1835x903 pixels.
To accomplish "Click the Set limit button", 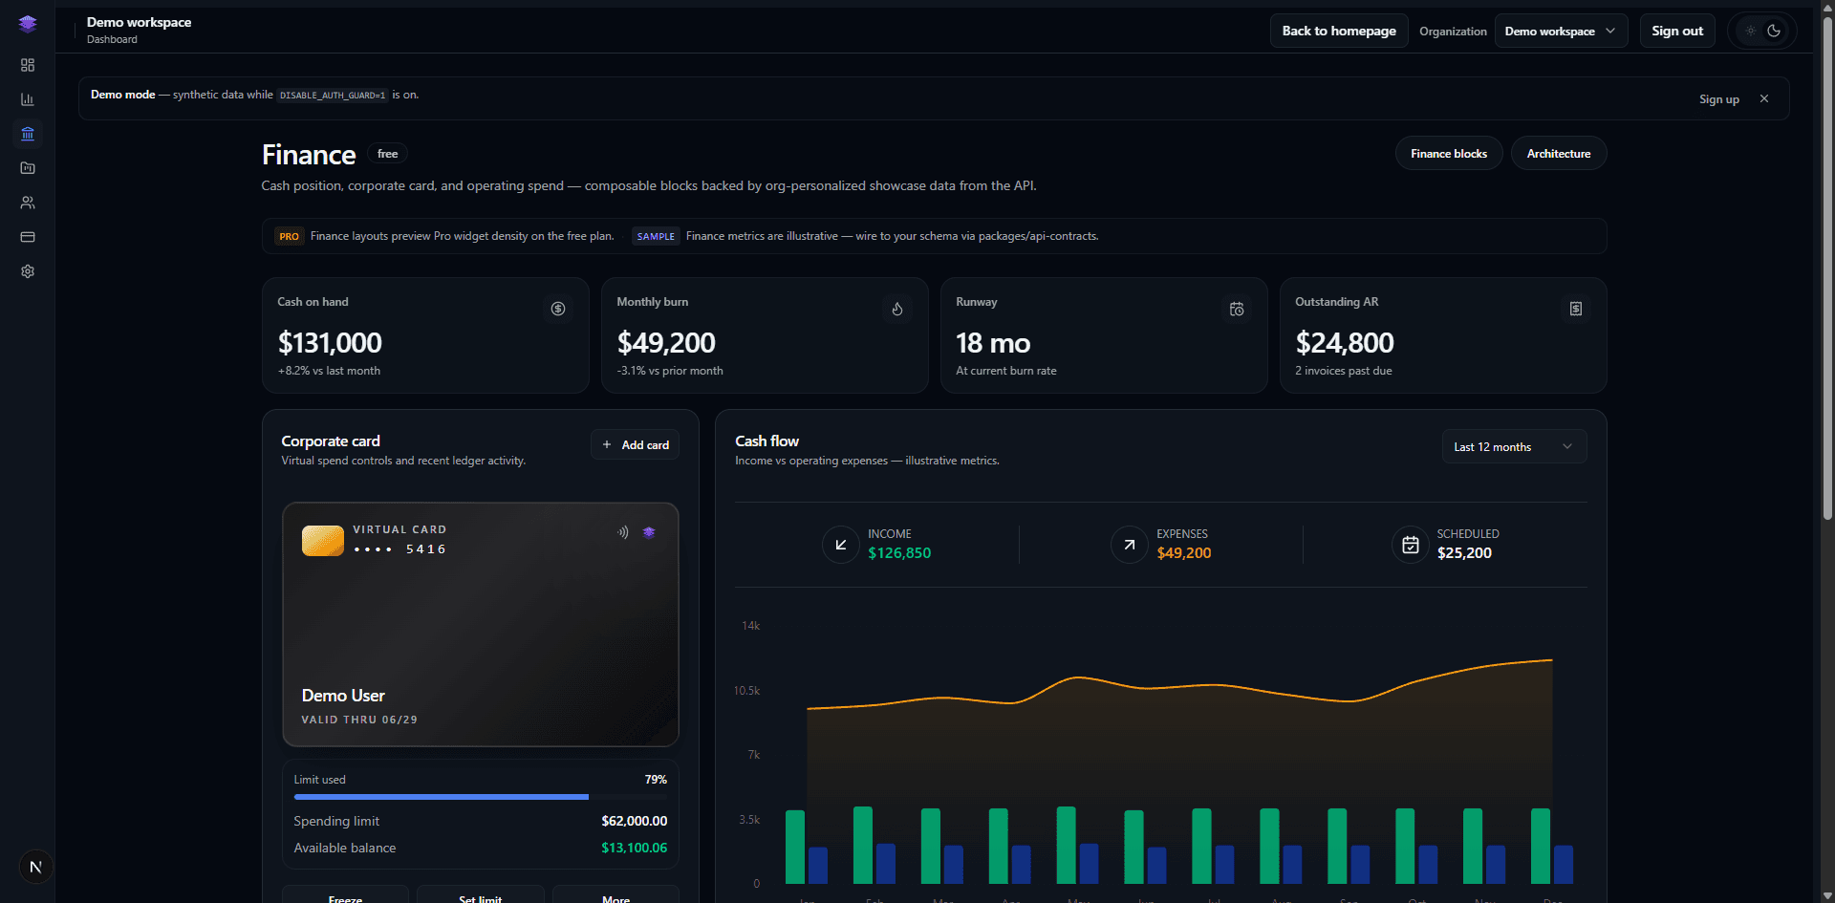I will 480,895.
